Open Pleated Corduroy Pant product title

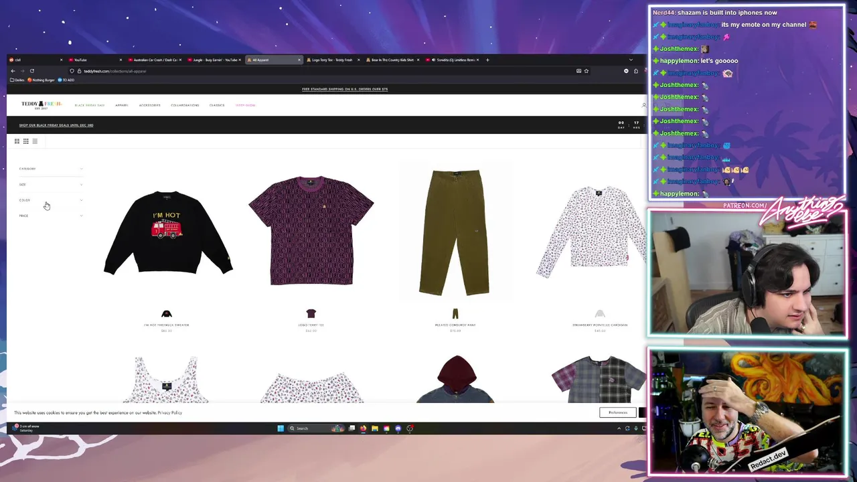click(x=455, y=325)
